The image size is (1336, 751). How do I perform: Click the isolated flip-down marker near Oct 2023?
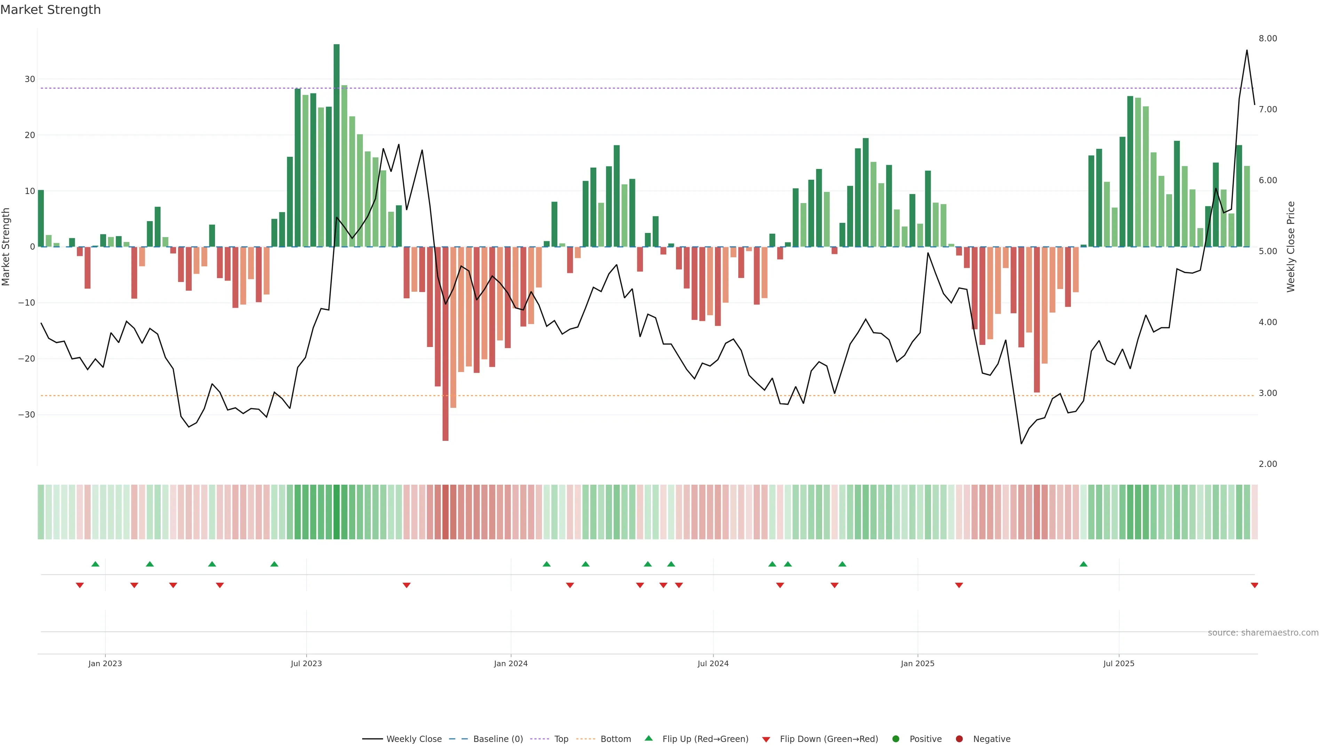click(407, 585)
